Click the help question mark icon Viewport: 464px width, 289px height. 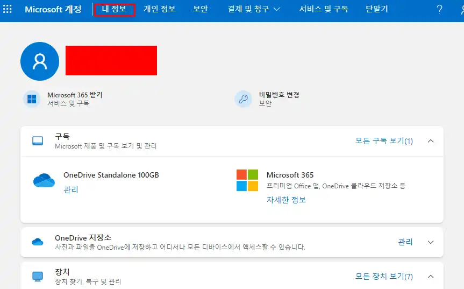(x=439, y=9)
